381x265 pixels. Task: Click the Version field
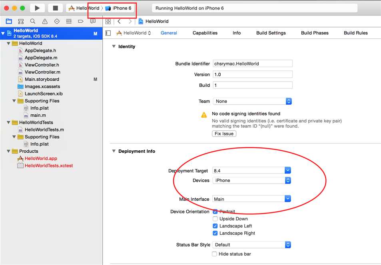[x=252, y=74]
